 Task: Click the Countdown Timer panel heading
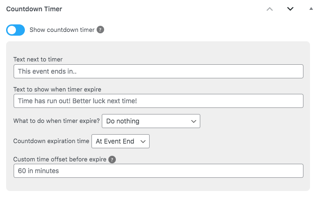(34, 9)
